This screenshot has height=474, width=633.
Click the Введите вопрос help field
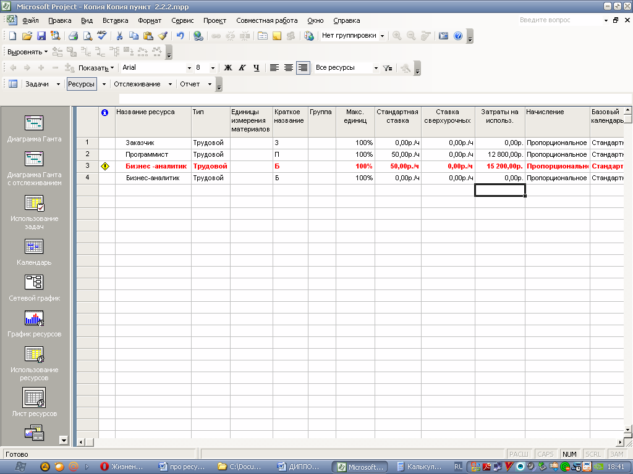pos(560,20)
